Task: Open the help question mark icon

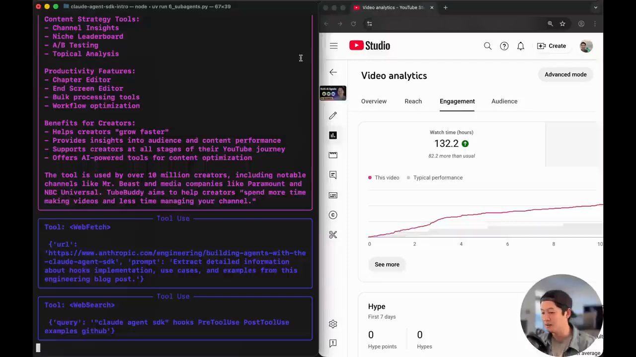Action: [504, 46]
